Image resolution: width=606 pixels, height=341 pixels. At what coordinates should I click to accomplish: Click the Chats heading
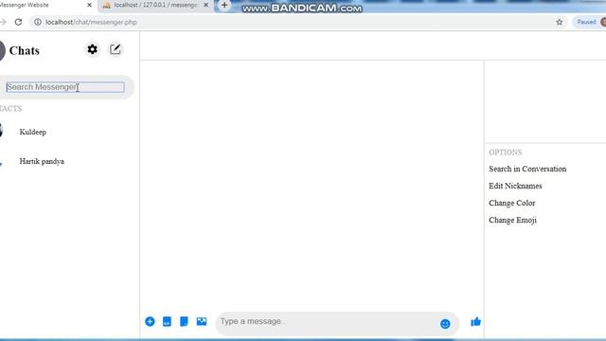coord(25,50)
